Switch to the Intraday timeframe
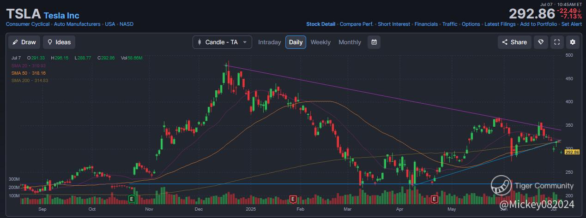Screen dimensions: 586x218 [x=269, y=42]
